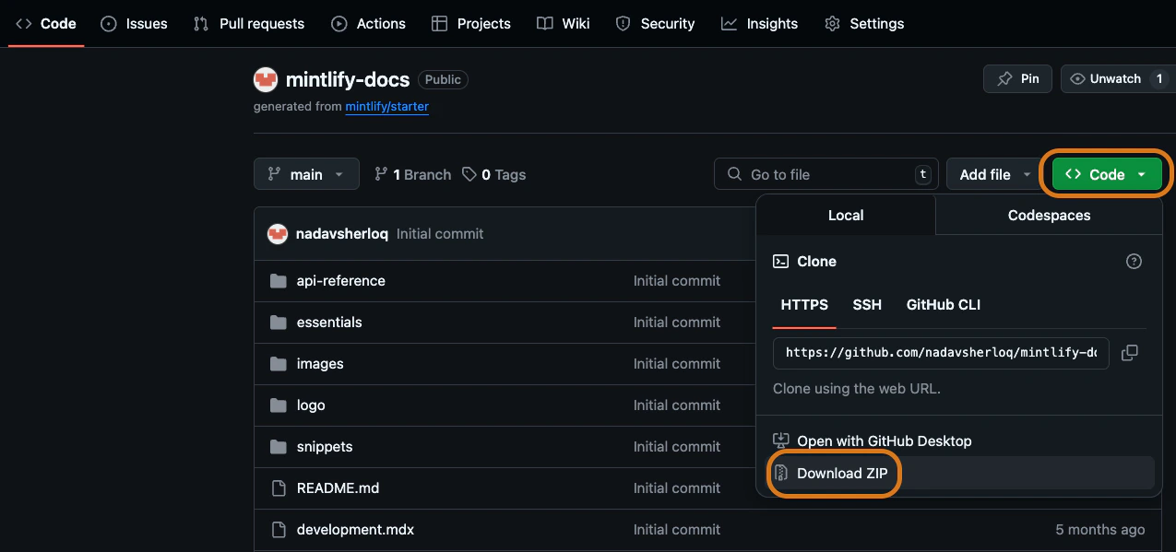The image size is (1176, 552).
Task: Click the clone URL text field
Action: (x=941, y=353)
